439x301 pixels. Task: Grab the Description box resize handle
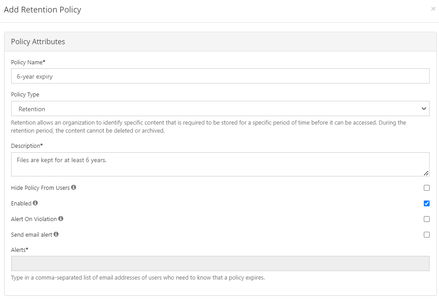(x=426, y=173)
